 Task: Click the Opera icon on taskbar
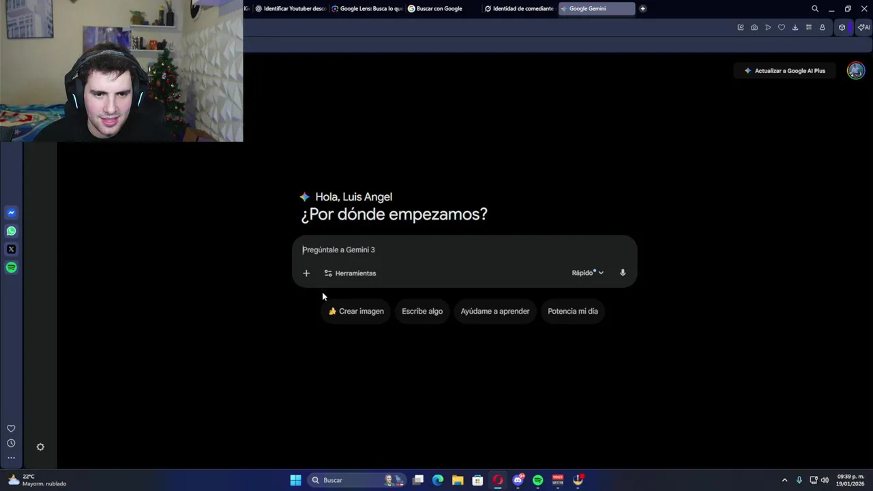coord(498,480)
